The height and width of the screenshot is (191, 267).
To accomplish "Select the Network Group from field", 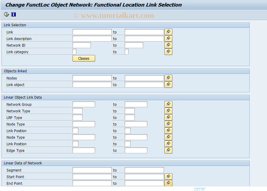I will pos(84,104).
